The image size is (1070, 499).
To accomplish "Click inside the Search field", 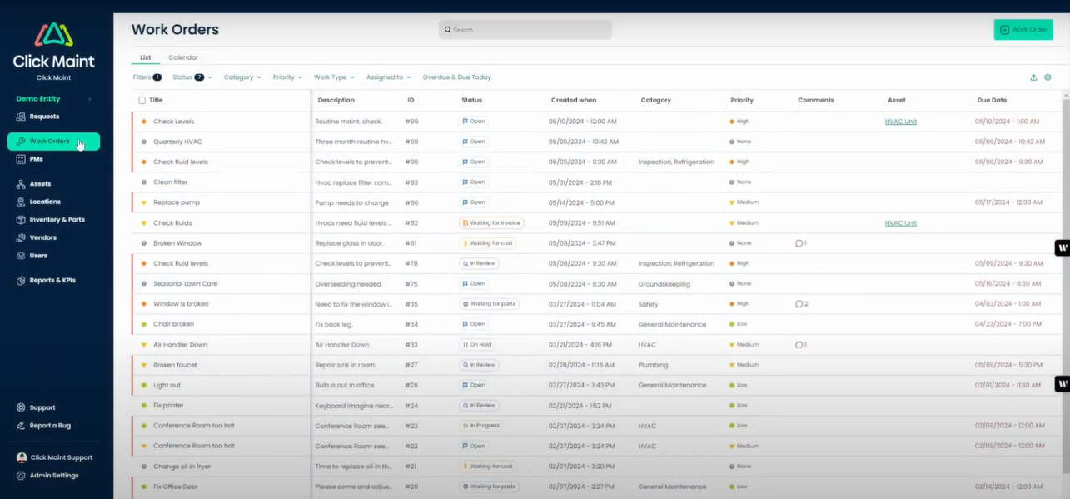I will (525, 29).
